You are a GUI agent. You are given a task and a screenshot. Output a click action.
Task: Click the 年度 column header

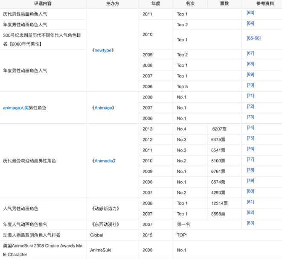(156, 3)
